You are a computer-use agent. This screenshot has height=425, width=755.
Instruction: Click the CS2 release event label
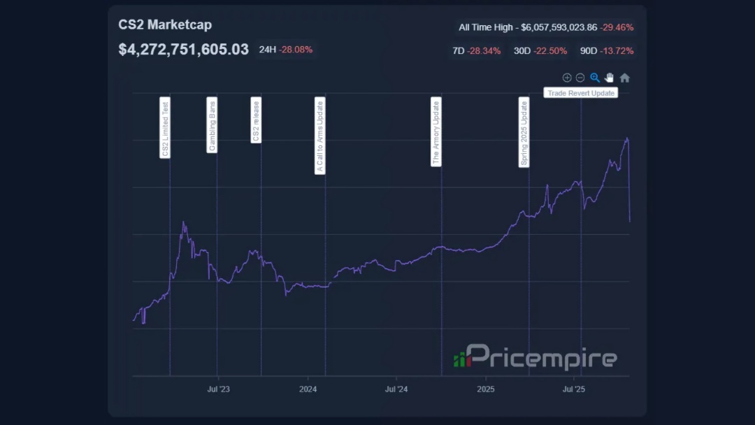coord(256,120)
